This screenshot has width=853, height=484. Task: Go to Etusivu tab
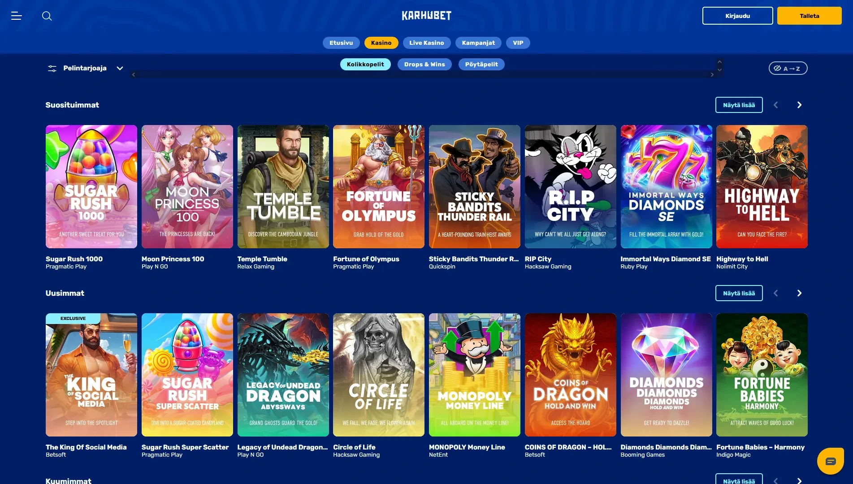click(341, 43)
